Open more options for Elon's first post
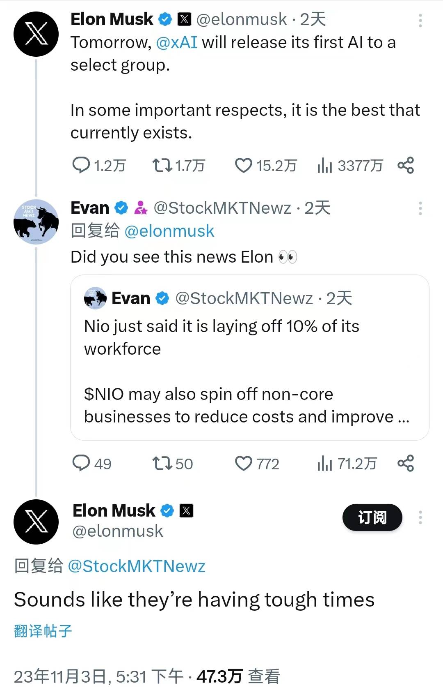The height and width of the screenshot is (697, 443). tap(420, 20)
